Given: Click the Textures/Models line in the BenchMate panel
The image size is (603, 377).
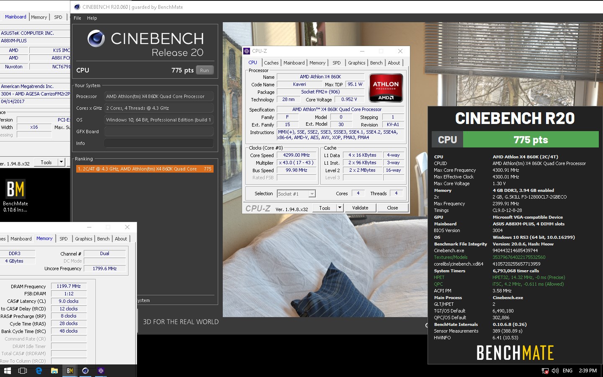Looking at the screenshot, I should (490, 257).
